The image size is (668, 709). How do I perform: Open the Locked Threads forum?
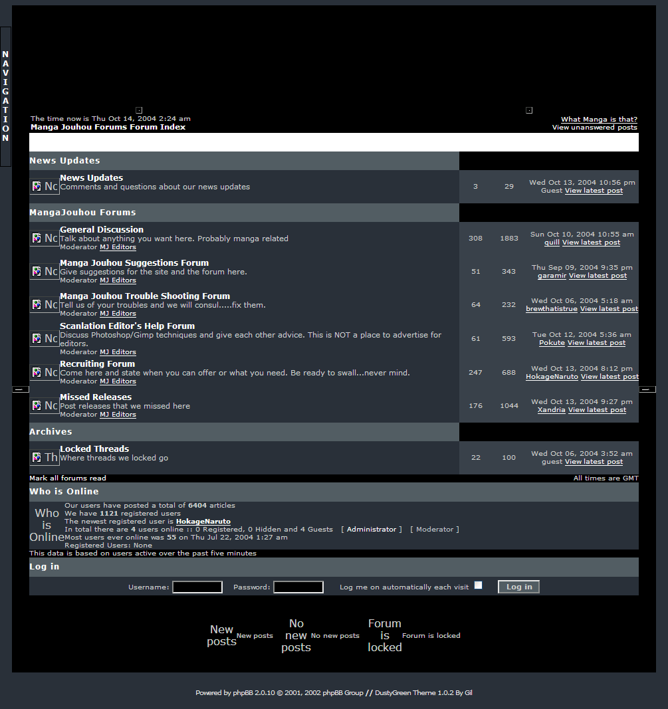[94, 449]
